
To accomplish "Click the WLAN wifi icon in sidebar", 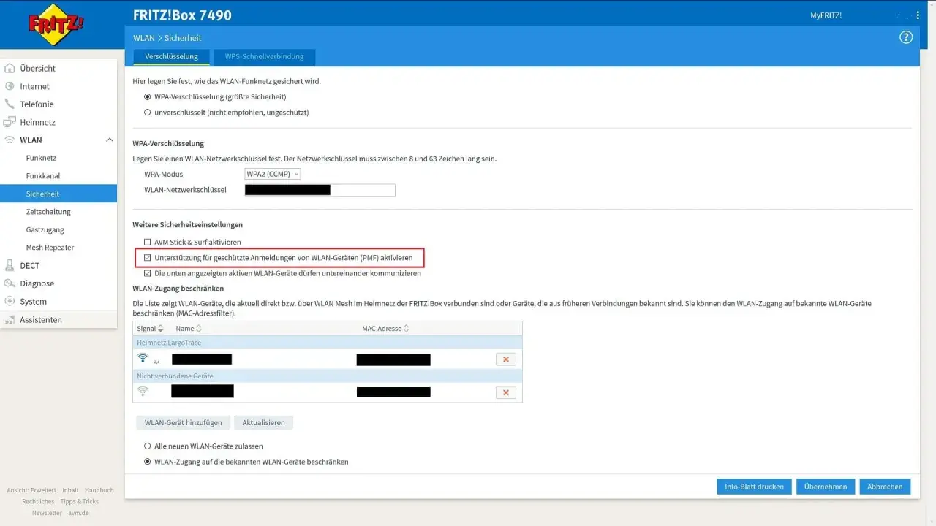I will (x=10, y=140).
